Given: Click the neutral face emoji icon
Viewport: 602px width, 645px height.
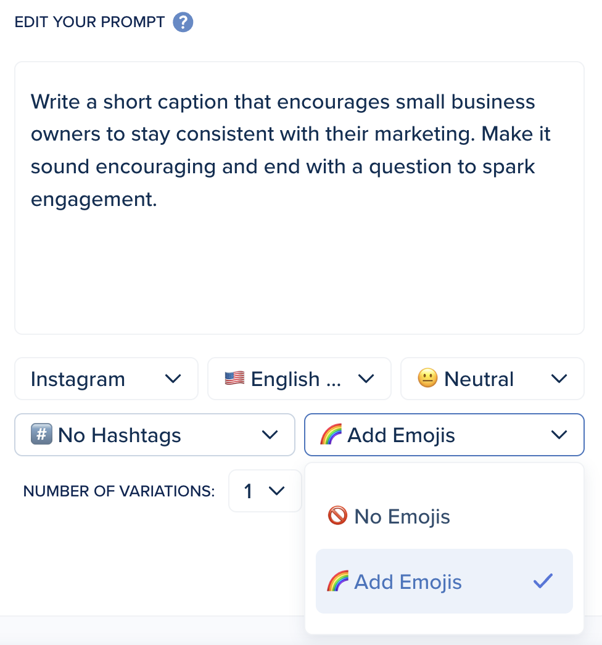Looking at the screenshot, I should [427, 378].
